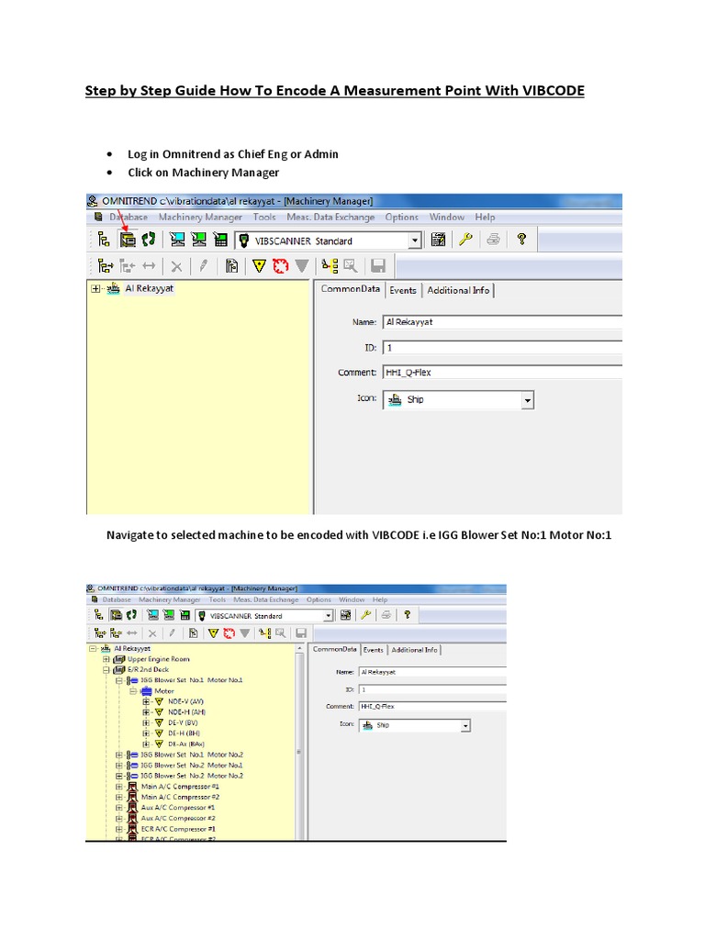Expand the NDE-V (AV) measurement point

pos(146,702)
